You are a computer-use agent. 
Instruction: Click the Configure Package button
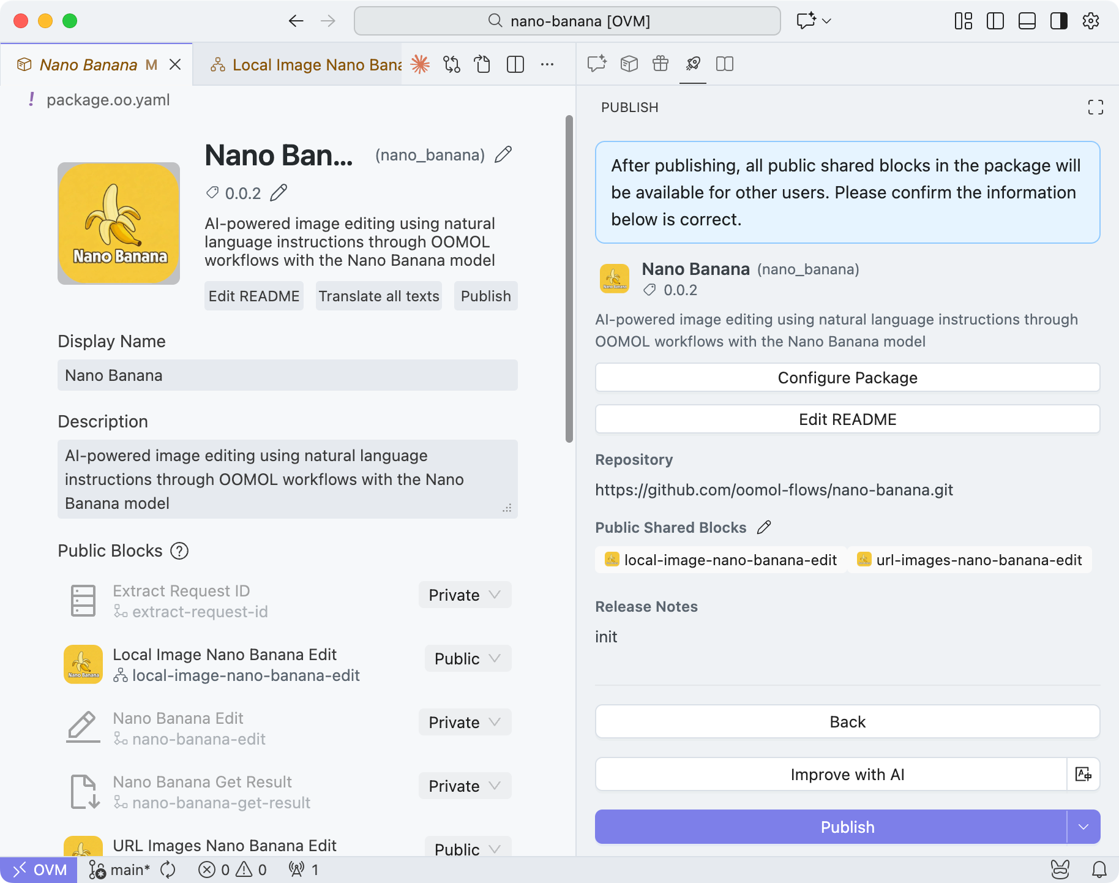[x=847, y=377]
